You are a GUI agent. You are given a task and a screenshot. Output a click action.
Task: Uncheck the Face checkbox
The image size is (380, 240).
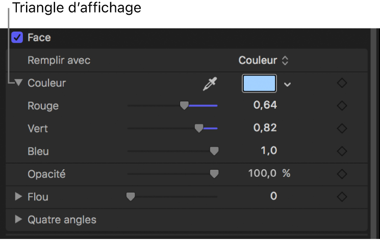click(18, 38)
